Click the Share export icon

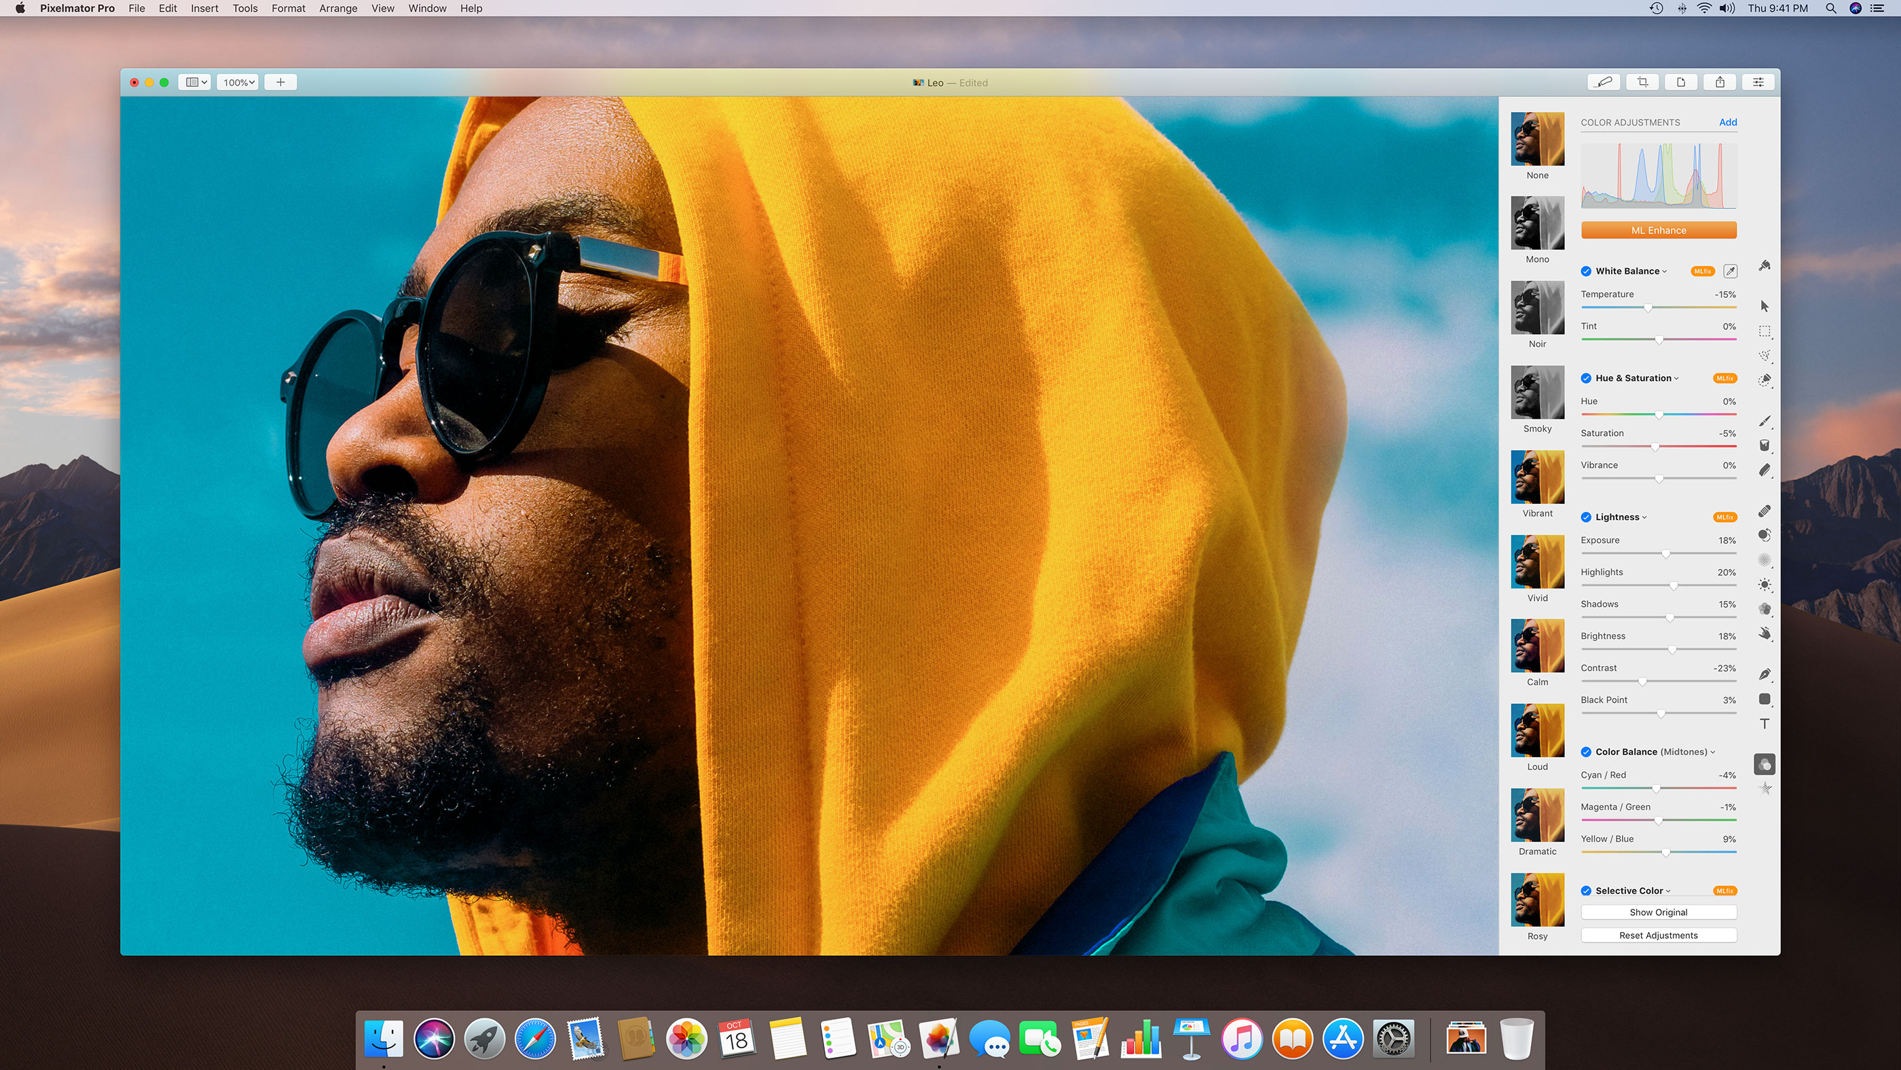coord(1721,82)
